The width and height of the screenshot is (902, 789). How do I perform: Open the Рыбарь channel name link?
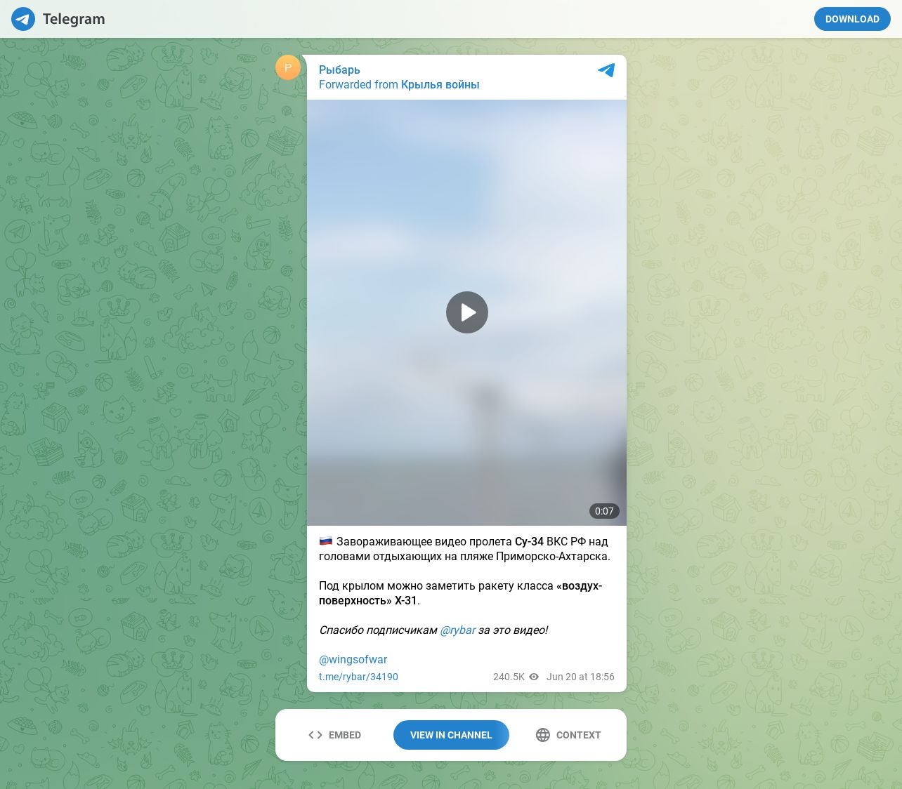click(x=339, y=69)
